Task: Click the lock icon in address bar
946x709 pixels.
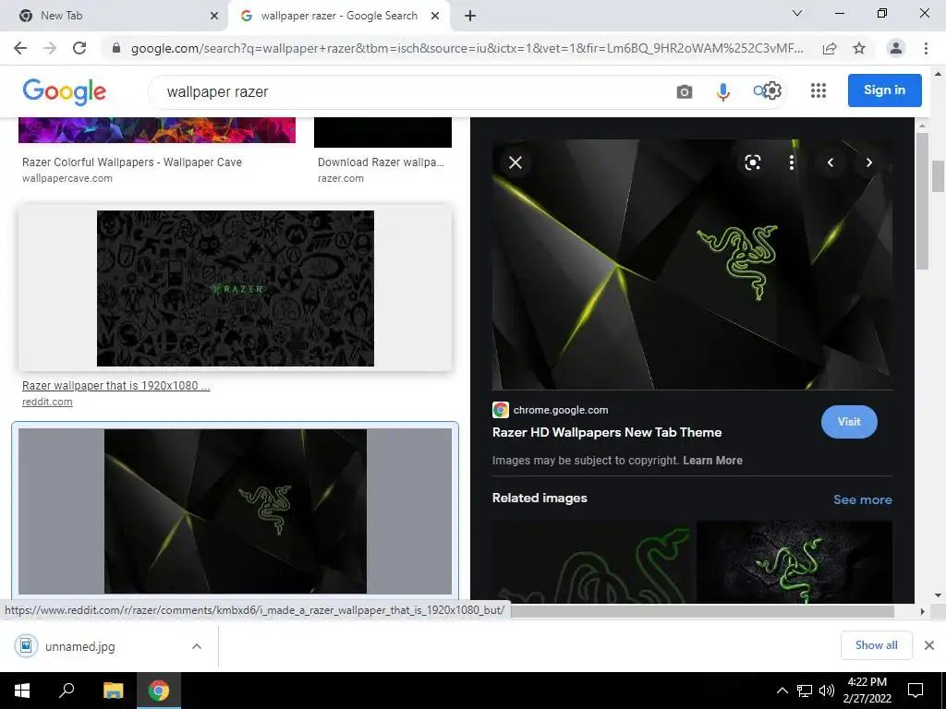Action: (116, 48)
